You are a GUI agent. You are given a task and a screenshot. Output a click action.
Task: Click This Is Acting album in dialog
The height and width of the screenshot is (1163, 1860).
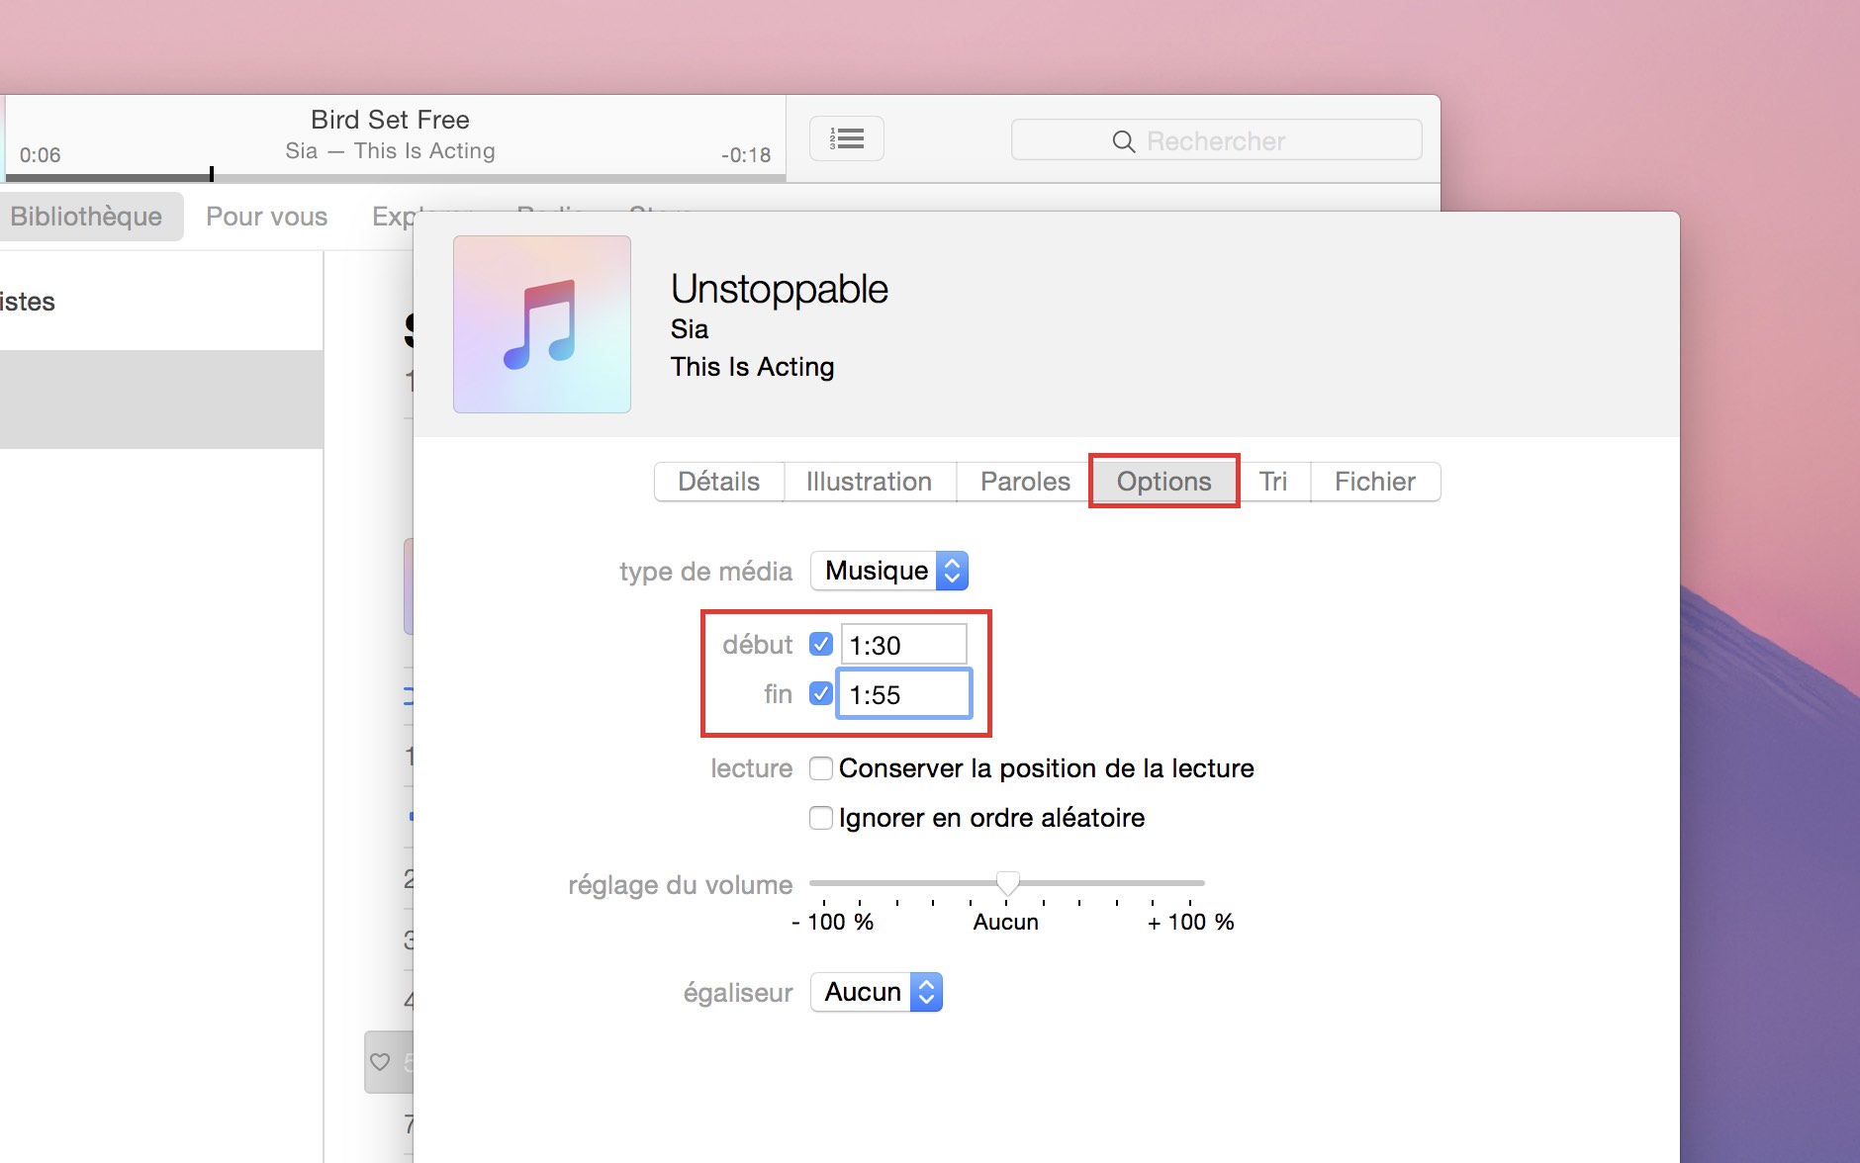(x=753, y=367)
